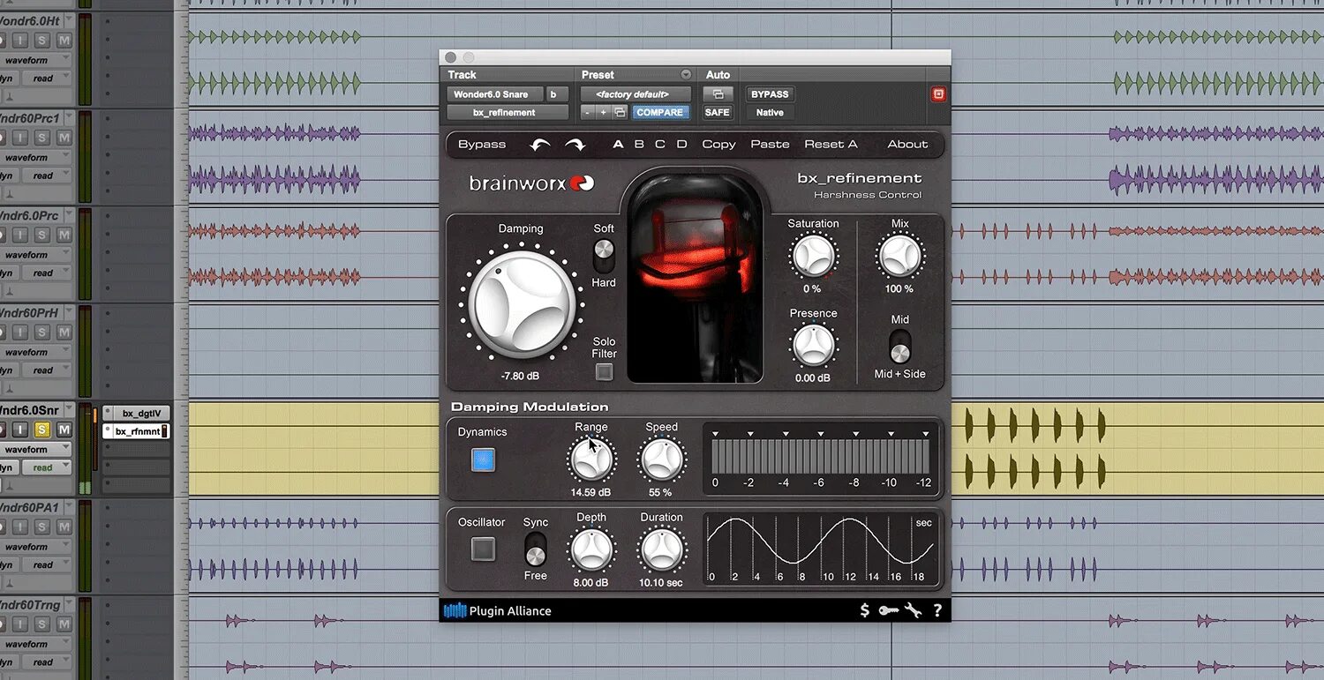Select the bx_rfnmnt insert on Snr track
This screenshot has width=1324, height=680.
[x=136, y=431]
